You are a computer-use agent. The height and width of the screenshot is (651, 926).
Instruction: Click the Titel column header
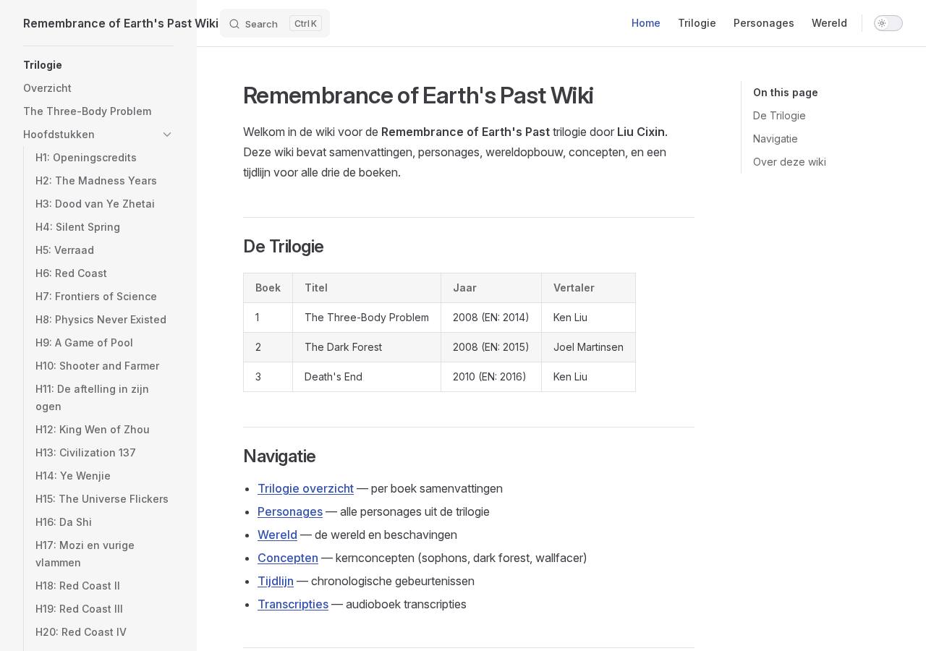coord(367,288)
